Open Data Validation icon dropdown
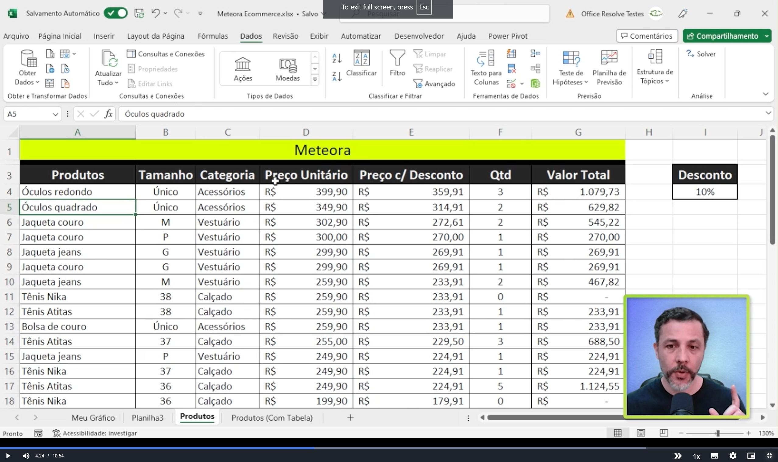This screenshot has width=778, height=462. pos(522,83)
